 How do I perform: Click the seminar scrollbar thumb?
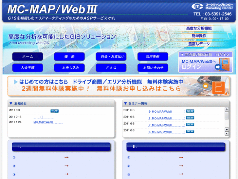(x=227, y=115)
